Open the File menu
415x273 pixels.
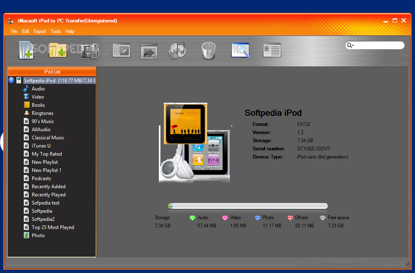coord(14,31)
